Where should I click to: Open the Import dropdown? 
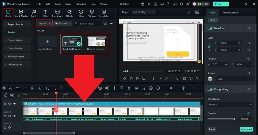(x=44, y=23)
